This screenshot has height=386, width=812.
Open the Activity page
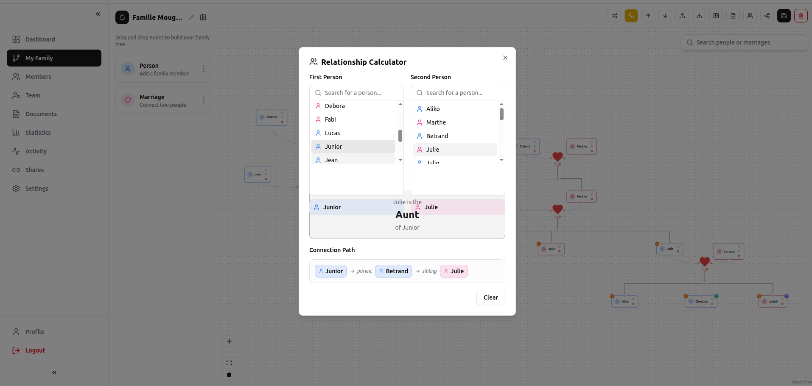(x=54, y=151)
